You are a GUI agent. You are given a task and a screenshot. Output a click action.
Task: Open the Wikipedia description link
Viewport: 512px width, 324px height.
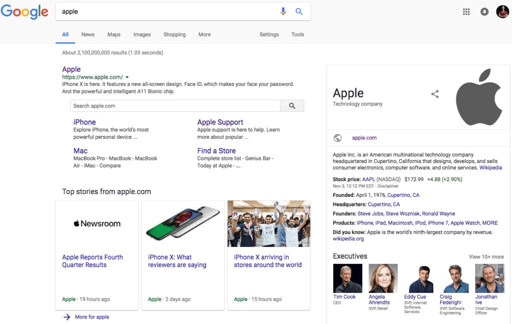[490, 168]
